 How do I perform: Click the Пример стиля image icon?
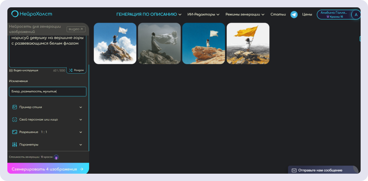pos(15,107)
